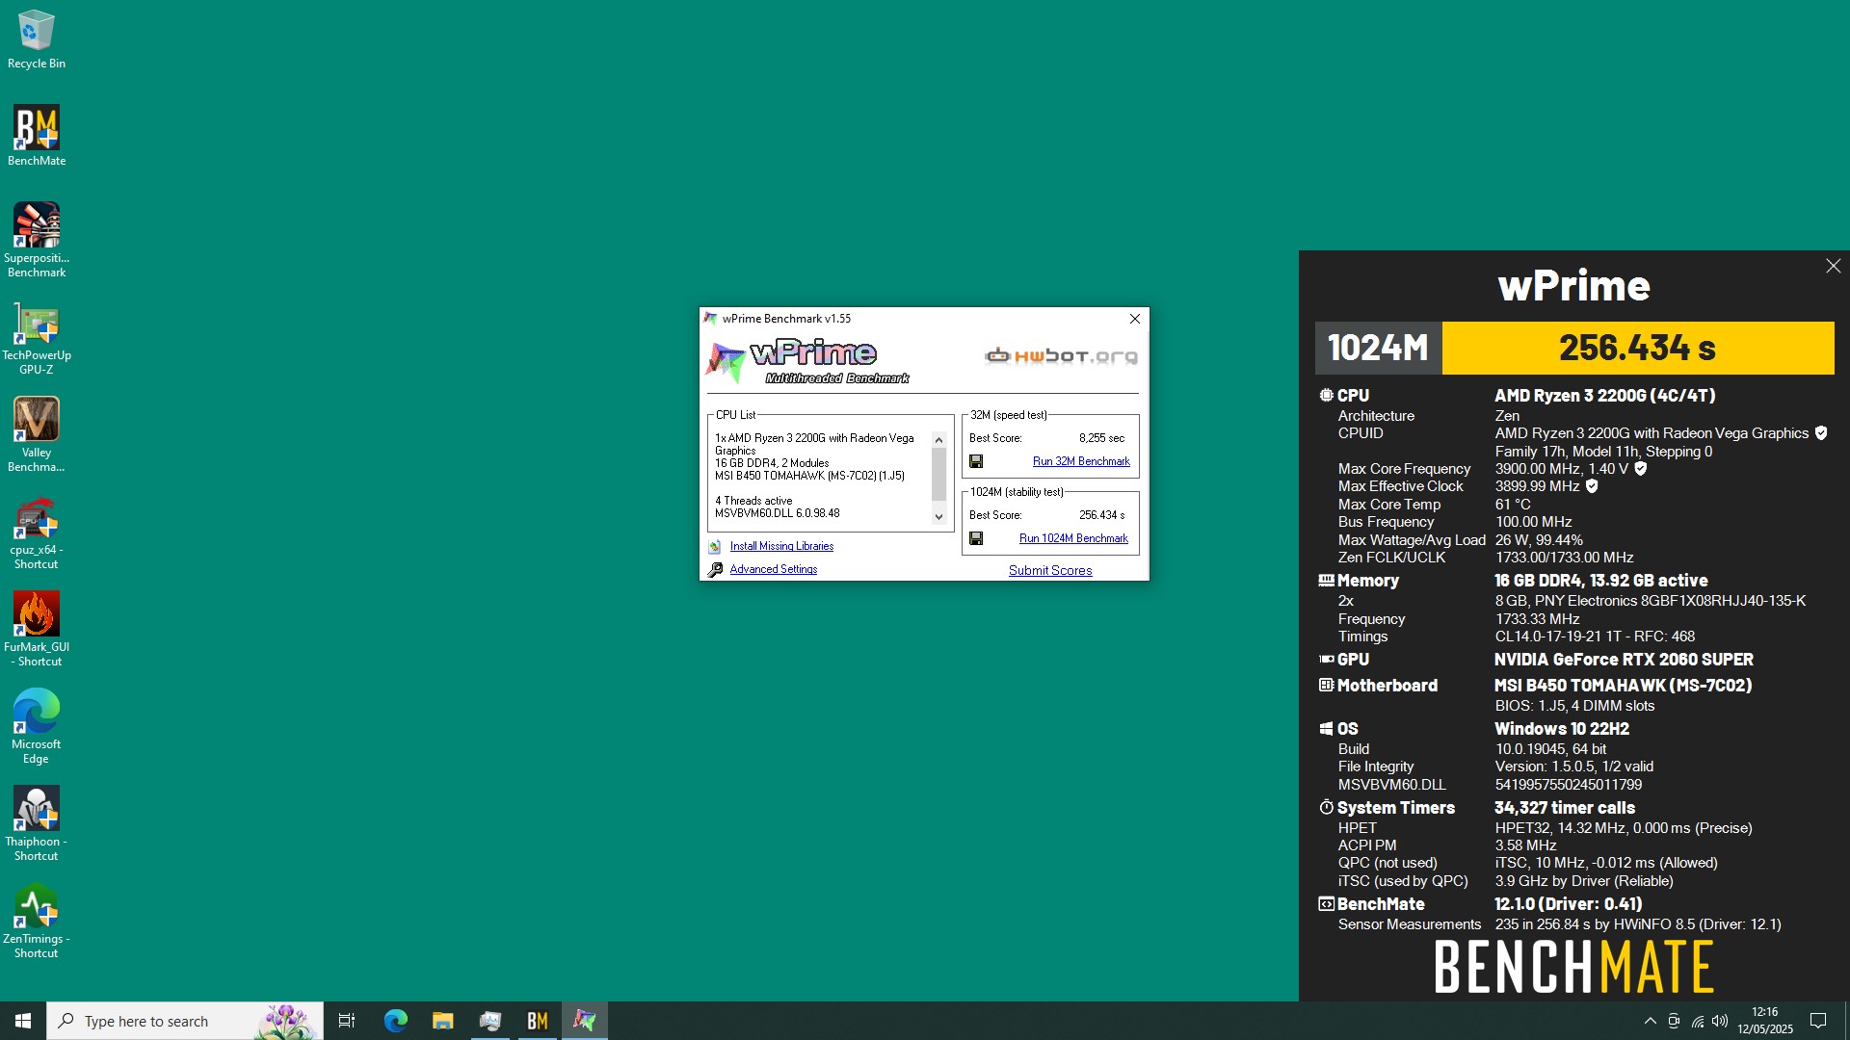This screenshot has height=1040, width=1850.
Task: Click the 8,255 sec best score value
Action: [1101, 438]
